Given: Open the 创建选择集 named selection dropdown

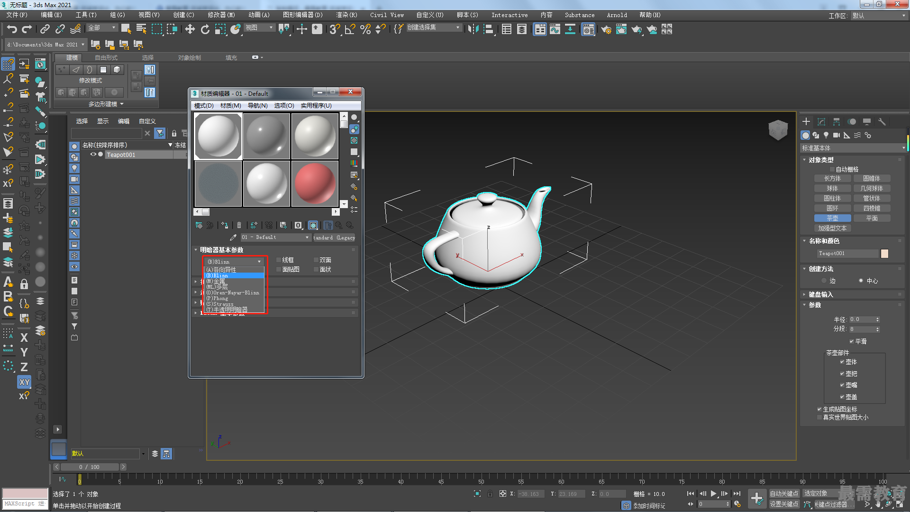Looking at the screenshot, I should tap(434, 27).
